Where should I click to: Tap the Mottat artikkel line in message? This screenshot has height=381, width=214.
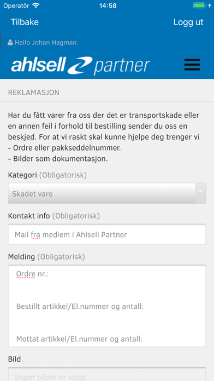pos(79,339)
